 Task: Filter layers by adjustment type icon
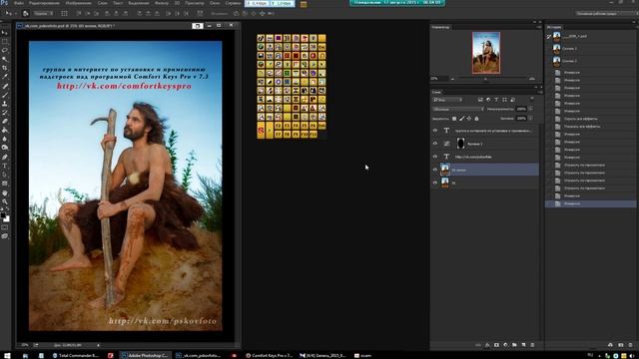coord(488,100)
